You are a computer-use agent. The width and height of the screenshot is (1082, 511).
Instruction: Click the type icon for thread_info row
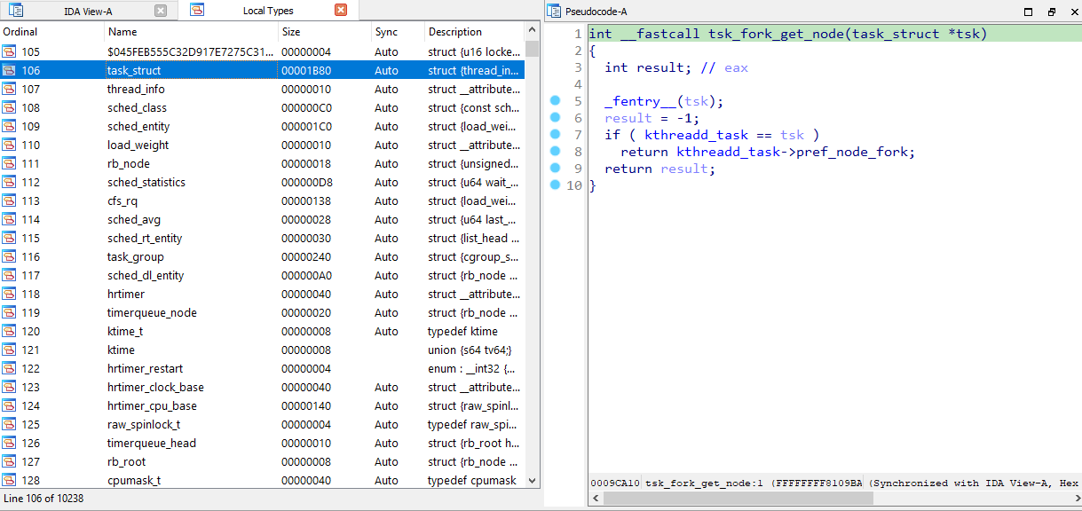point(9,89)
